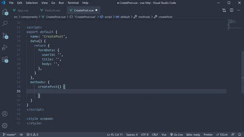Open the Extensions view
This screenshot has width=244, height=137.
[x=5, y=59]
